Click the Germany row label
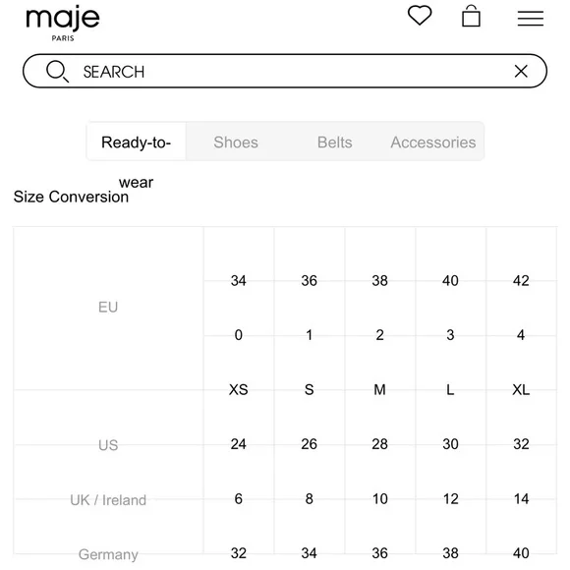Image resolution: width=570 pixels, height=570 pixels. 108,554
